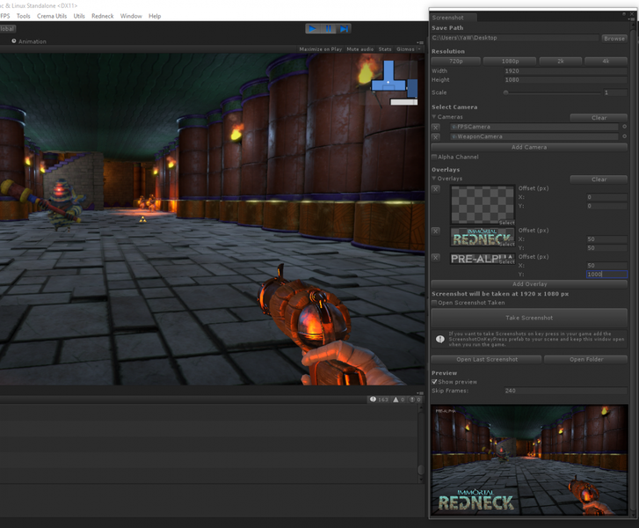Viewport: 639px width, 528px height.
Task: Click Add Camera button
Action: (x=529, y=147)
